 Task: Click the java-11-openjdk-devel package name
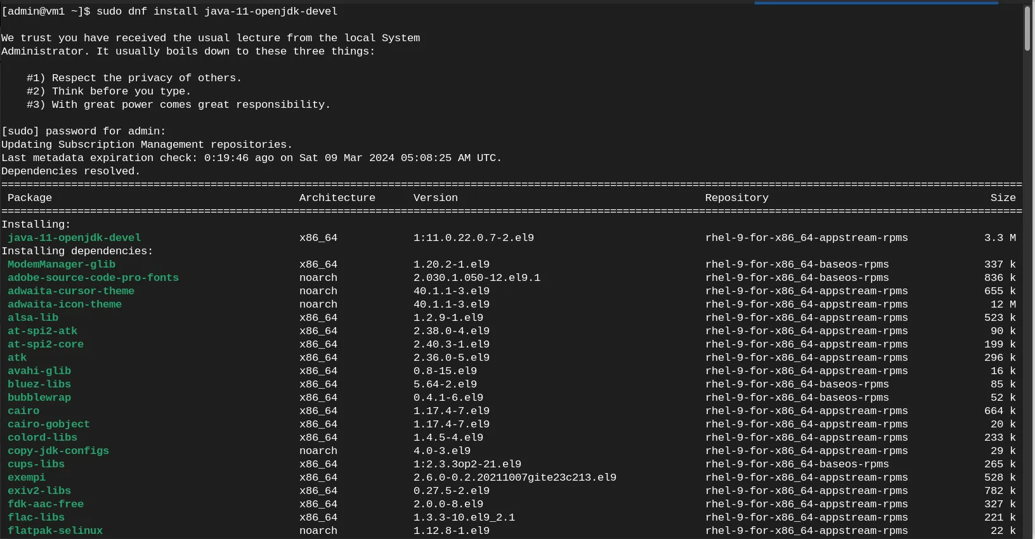point(74,238)
